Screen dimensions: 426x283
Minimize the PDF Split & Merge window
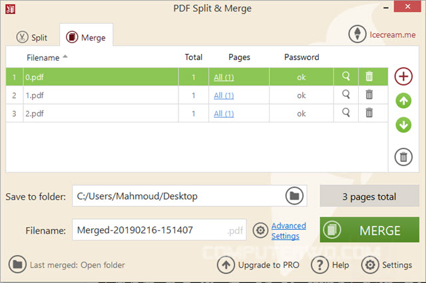point(386,8)
